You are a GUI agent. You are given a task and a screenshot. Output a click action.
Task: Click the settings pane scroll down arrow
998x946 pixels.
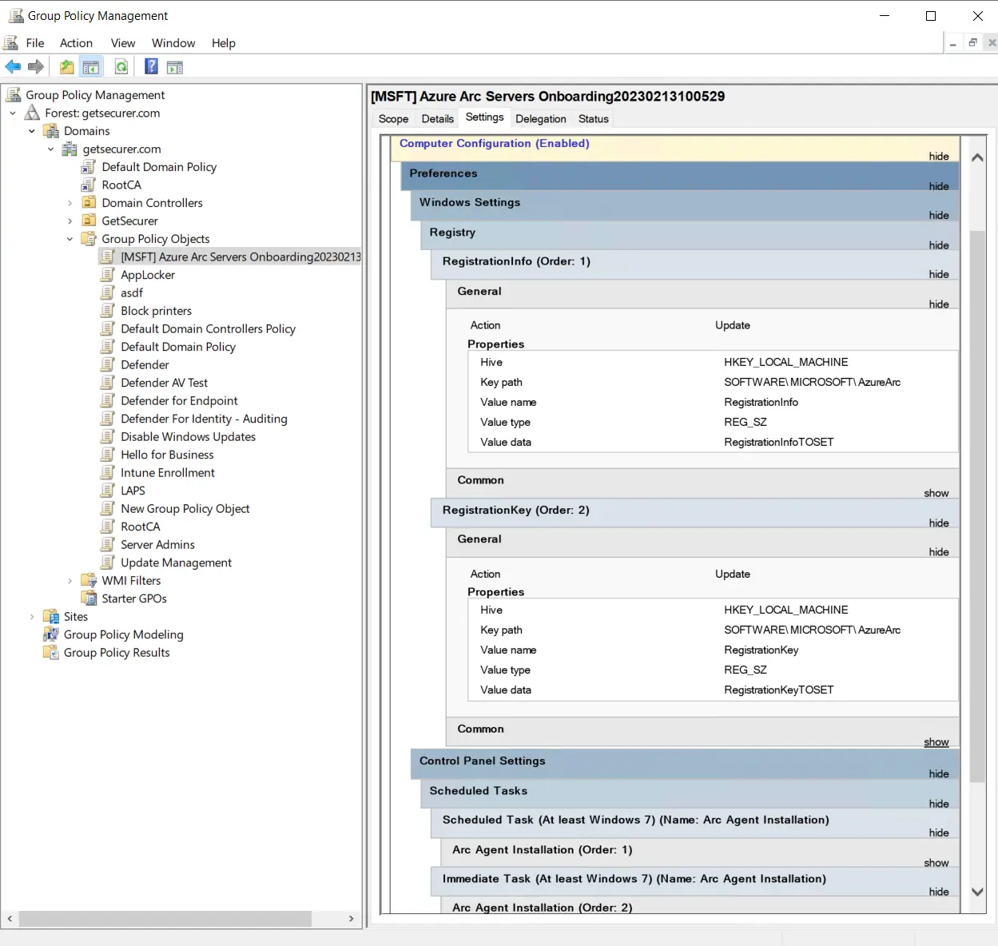[x=976, y=892]
